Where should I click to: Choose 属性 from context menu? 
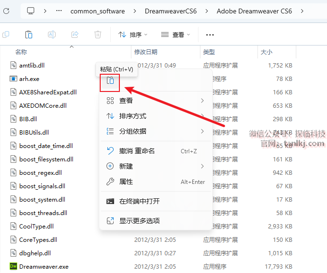click(x=156, y=182)
